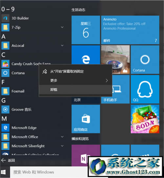Click the 搜索 Web 和 Windows search box
164x178 pixels.
(x=49, y=172)
